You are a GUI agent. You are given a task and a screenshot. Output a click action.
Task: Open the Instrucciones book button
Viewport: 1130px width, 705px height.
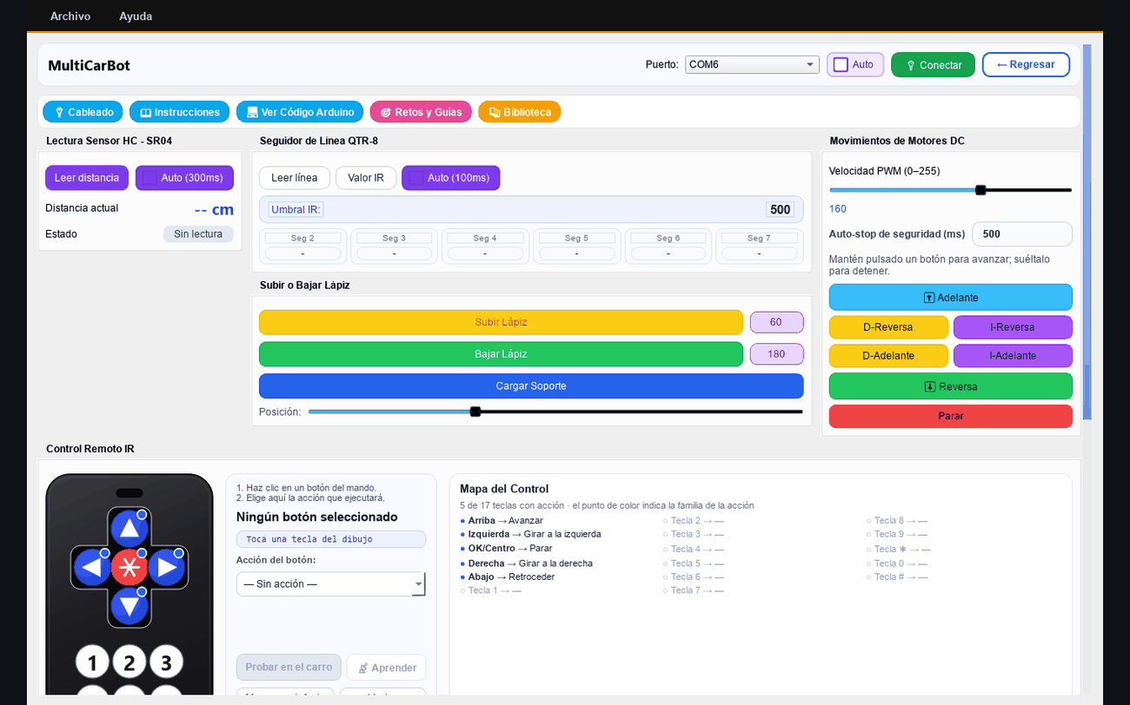pyautogui.click(x=180, y=112)
